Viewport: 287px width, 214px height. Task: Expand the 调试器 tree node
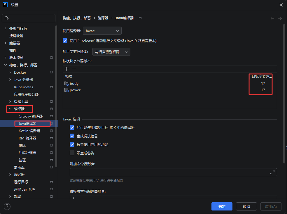point(10,175)
